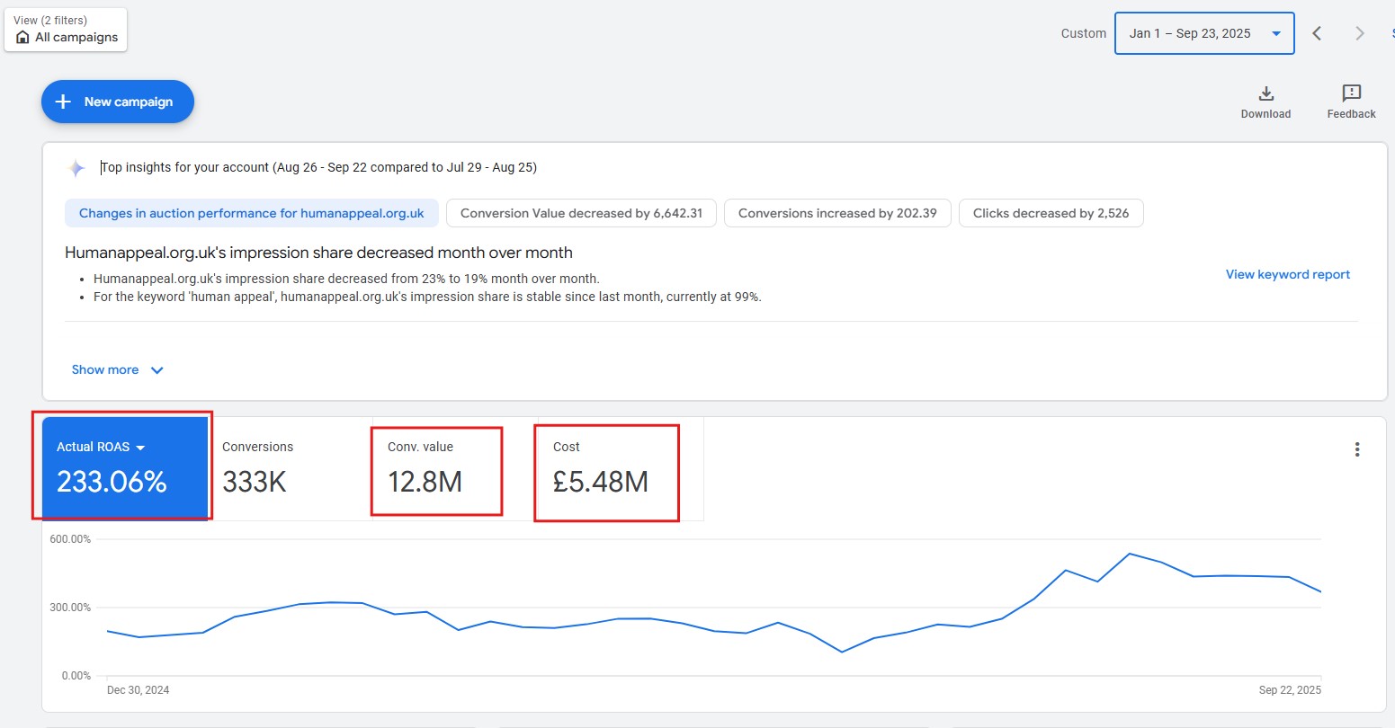This screenshot has height=728, width=1395.
Task: Select the Conversions 333K metric card
Action: pos(290,468)
